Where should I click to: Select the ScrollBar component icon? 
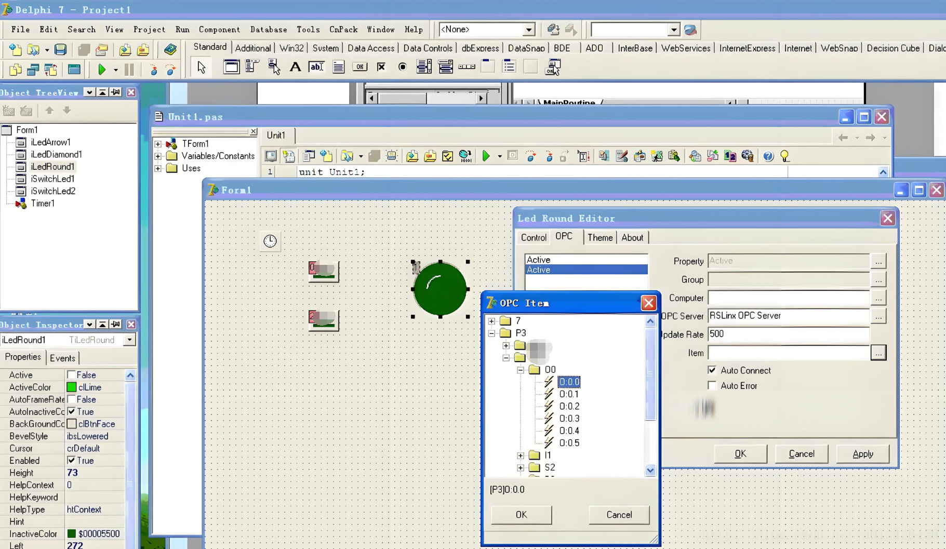pos(467,66)
